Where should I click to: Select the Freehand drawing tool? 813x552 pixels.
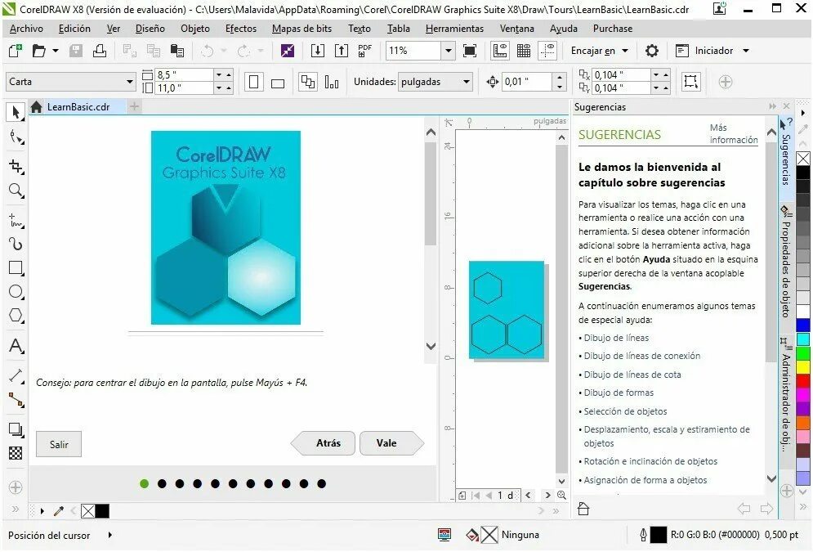tap(16, 221)
